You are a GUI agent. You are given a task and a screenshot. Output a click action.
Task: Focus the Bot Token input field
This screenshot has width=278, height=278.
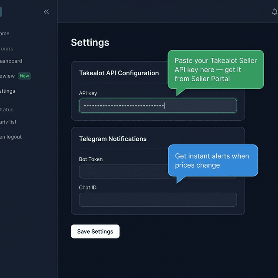click(x=158, y=172)
